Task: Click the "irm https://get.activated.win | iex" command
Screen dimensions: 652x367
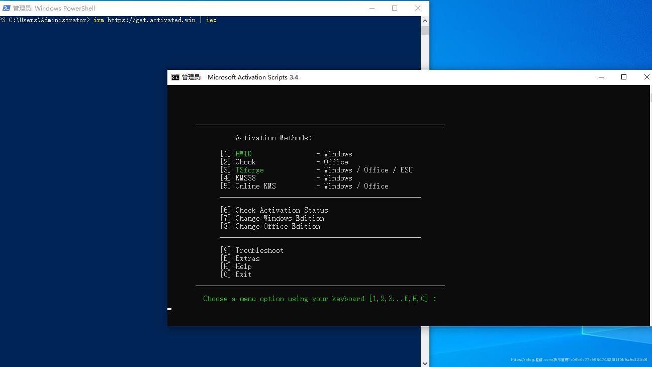Action: pos(155,20)
